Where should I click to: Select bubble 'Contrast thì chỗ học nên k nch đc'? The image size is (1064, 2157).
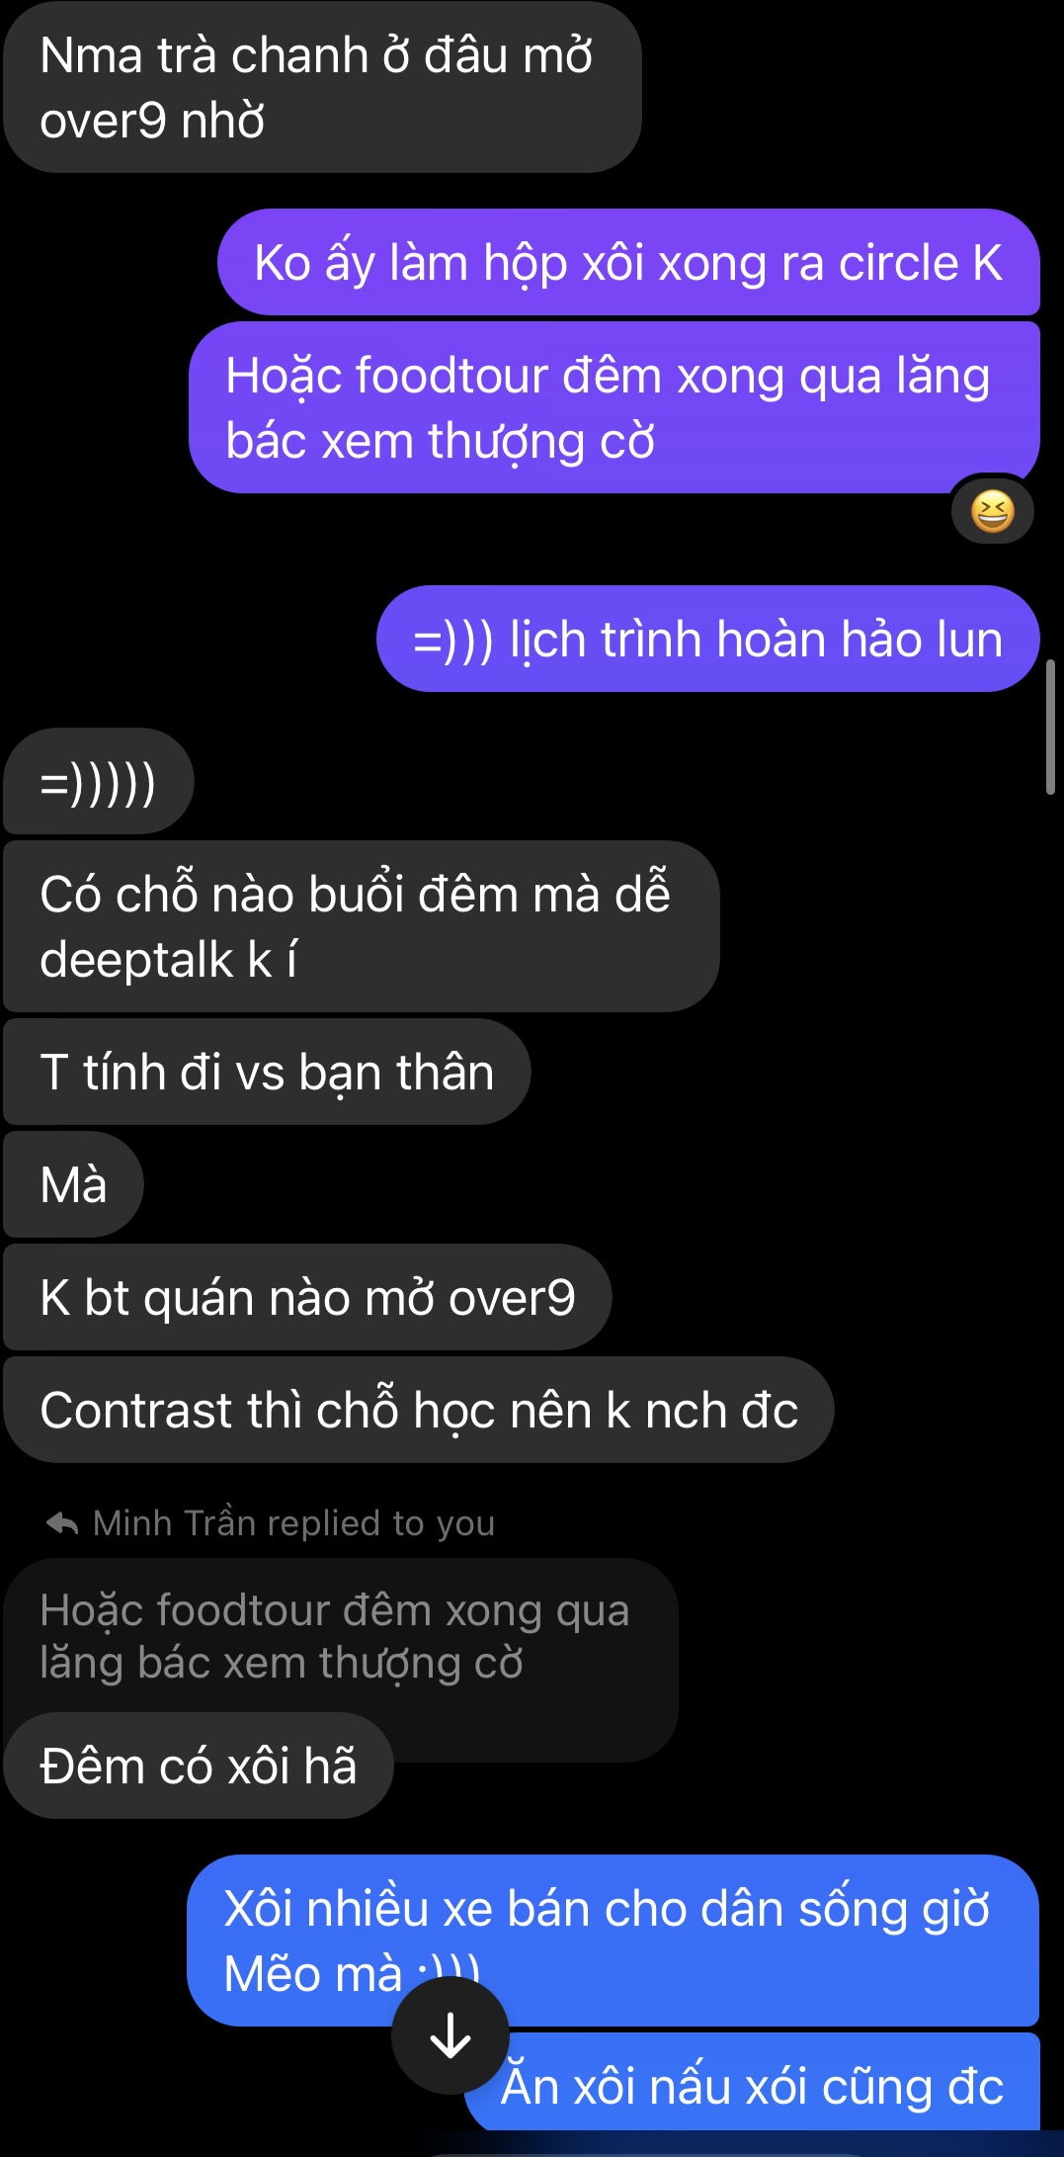419,1410
